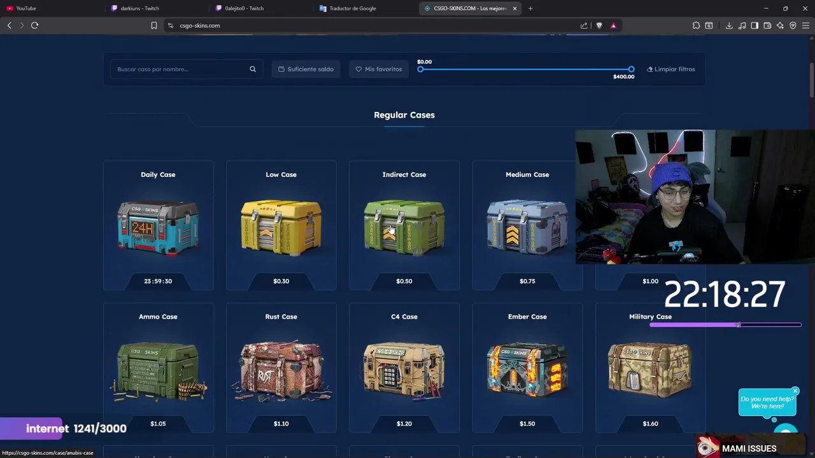Image resolution: width=815 pixels, height=458 pixels.
Task: Click the Ammo Case crate image
Action: (158, 371)
